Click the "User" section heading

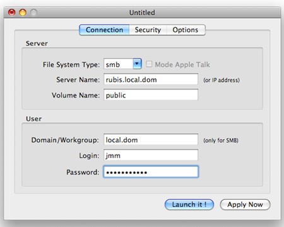pyautogui.click(x=33, y=119)
